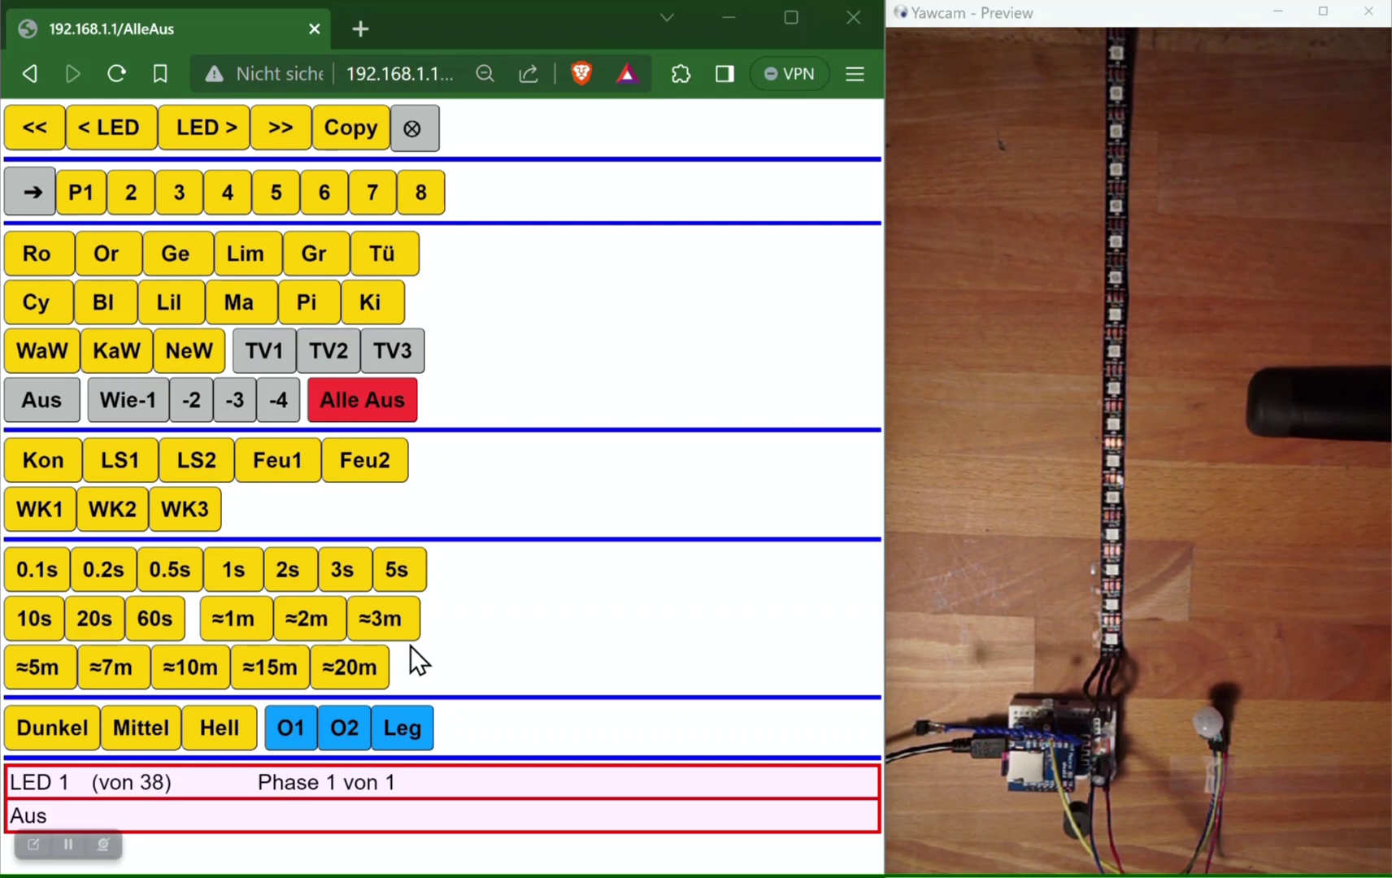Reload the page with refresh icon
The image size is (1392, 878).
point(116,74)
